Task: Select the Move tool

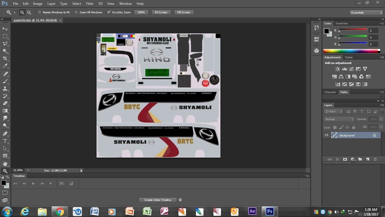Action: 5,29
